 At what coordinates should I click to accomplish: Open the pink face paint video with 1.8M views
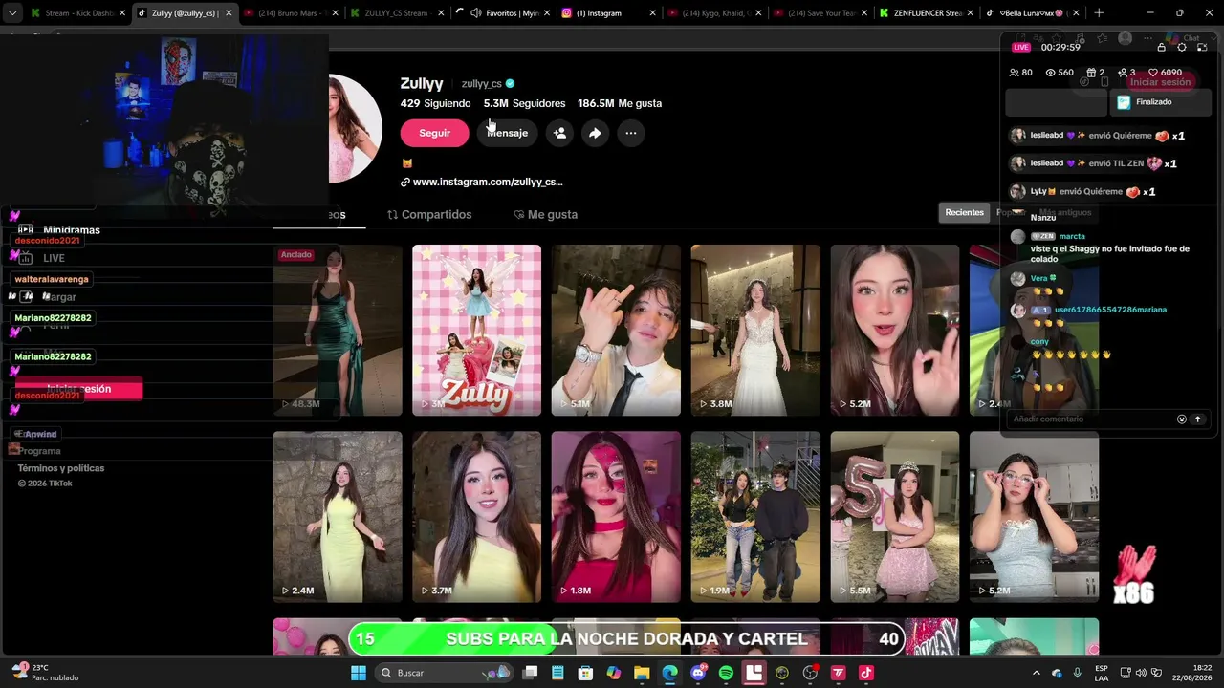pyautogui.click(x=616, y=517)
